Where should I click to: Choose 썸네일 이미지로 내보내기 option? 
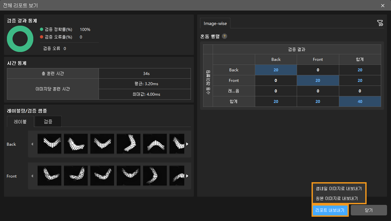339,189
